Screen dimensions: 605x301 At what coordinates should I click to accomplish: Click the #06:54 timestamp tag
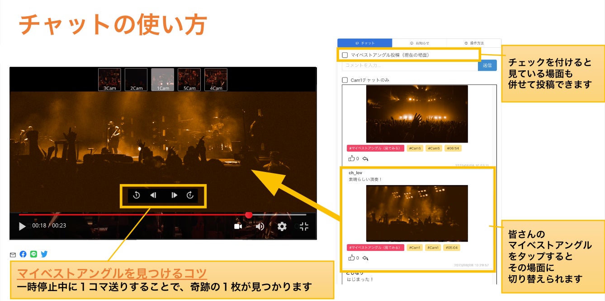click(x=452, y=148)
